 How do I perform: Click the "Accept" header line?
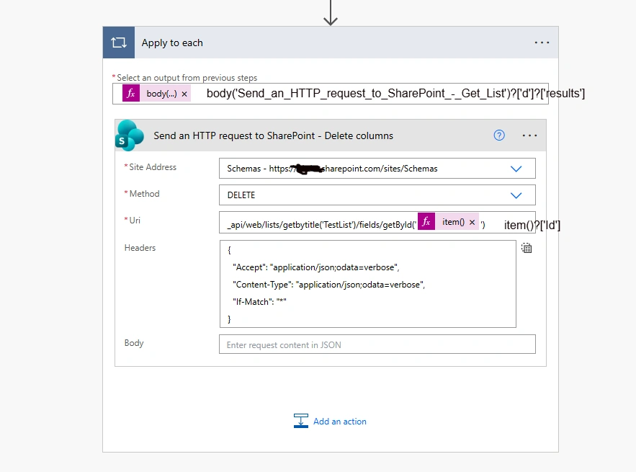click(316, 267)
